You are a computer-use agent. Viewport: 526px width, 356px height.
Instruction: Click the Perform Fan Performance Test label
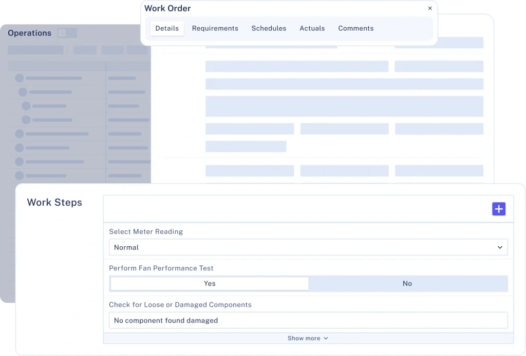[x=161, y=268]
